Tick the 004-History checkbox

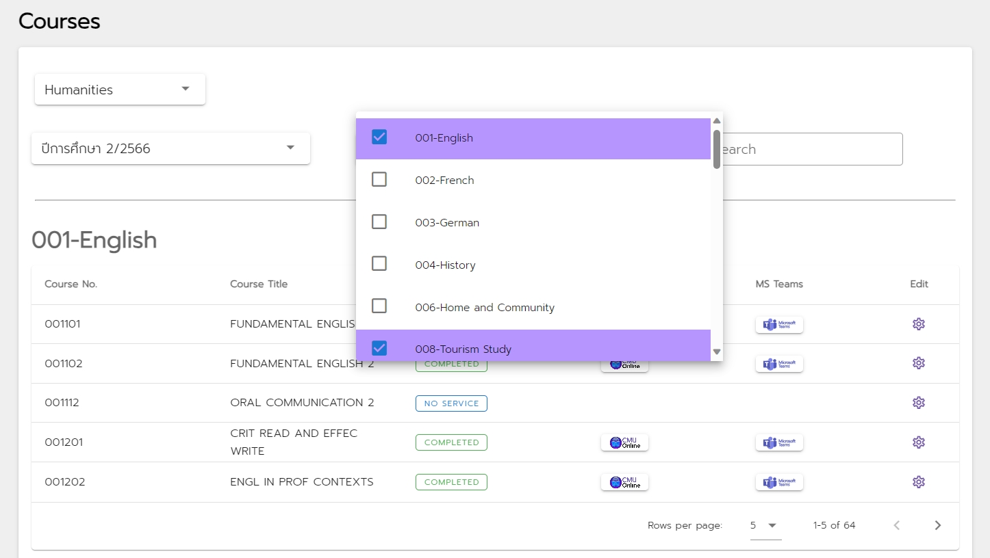tap(379, 264)
